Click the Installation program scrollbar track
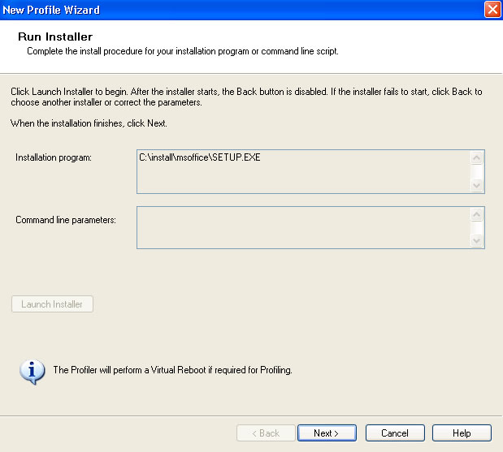The image size is (503, 452). (x=476, y=172)
